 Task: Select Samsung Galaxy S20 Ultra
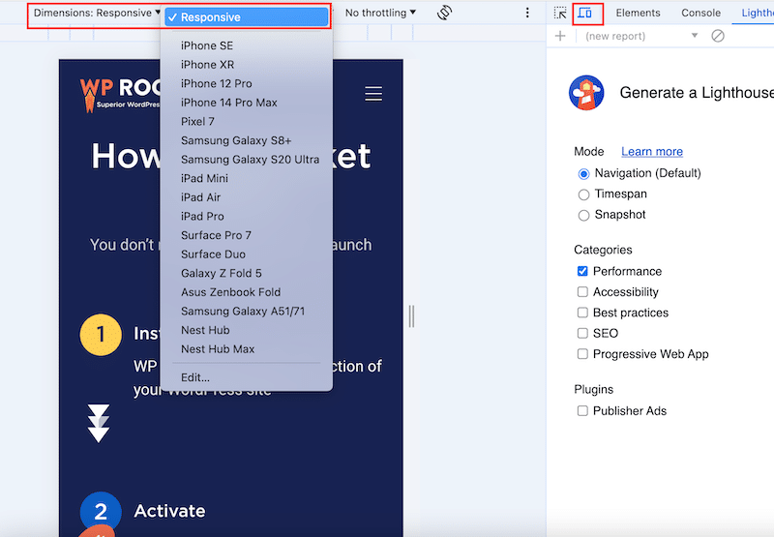(x=250, y=160)
